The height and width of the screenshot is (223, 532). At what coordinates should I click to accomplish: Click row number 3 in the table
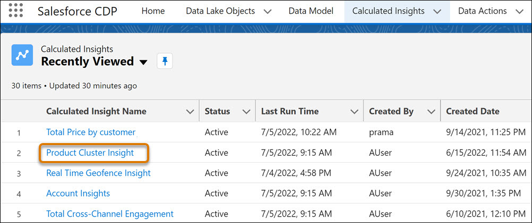[19, 174]
